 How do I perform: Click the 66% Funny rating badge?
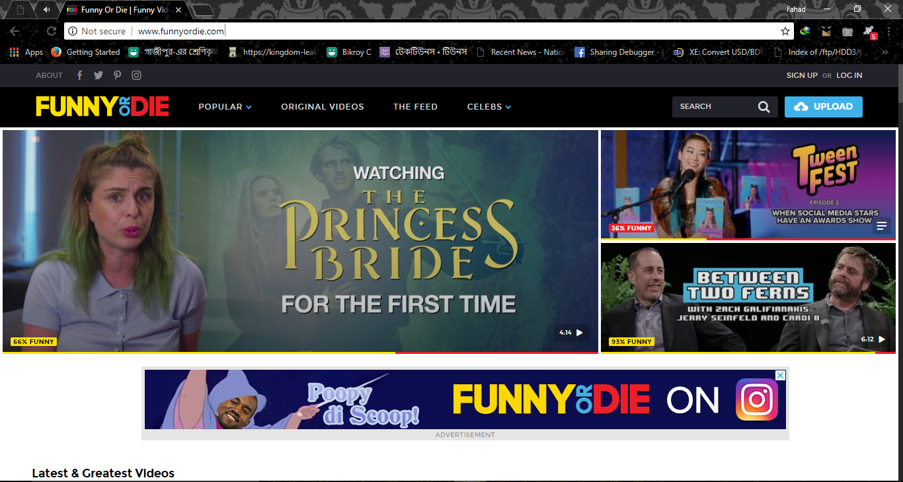point(34,342)
